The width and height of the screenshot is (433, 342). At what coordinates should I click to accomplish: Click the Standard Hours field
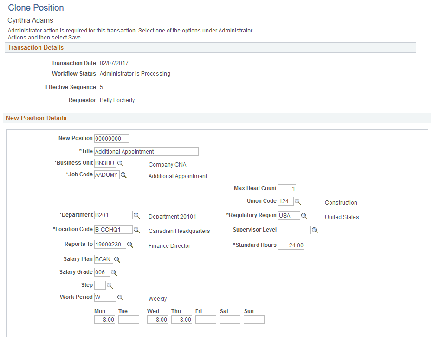[x=291, y=245]
